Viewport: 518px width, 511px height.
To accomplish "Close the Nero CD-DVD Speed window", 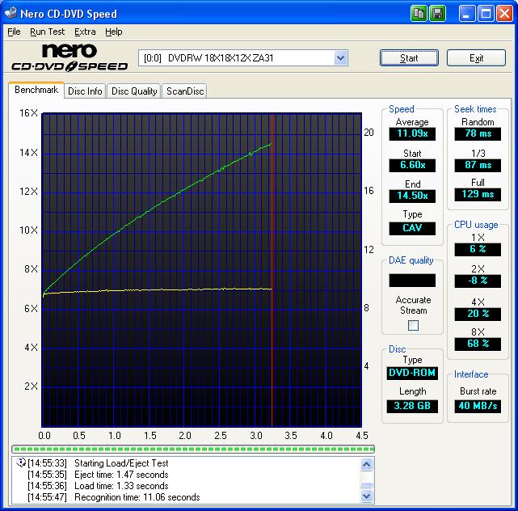I will coord(504,14).
